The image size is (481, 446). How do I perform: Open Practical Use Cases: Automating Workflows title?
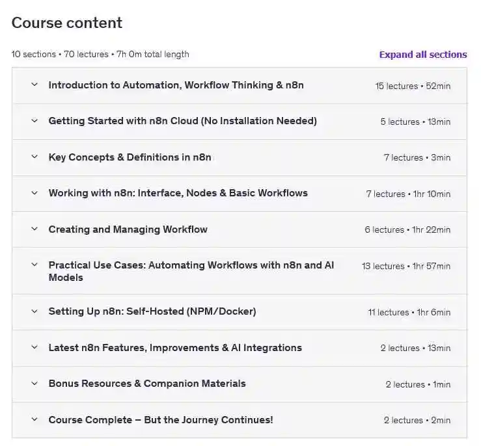191,271
